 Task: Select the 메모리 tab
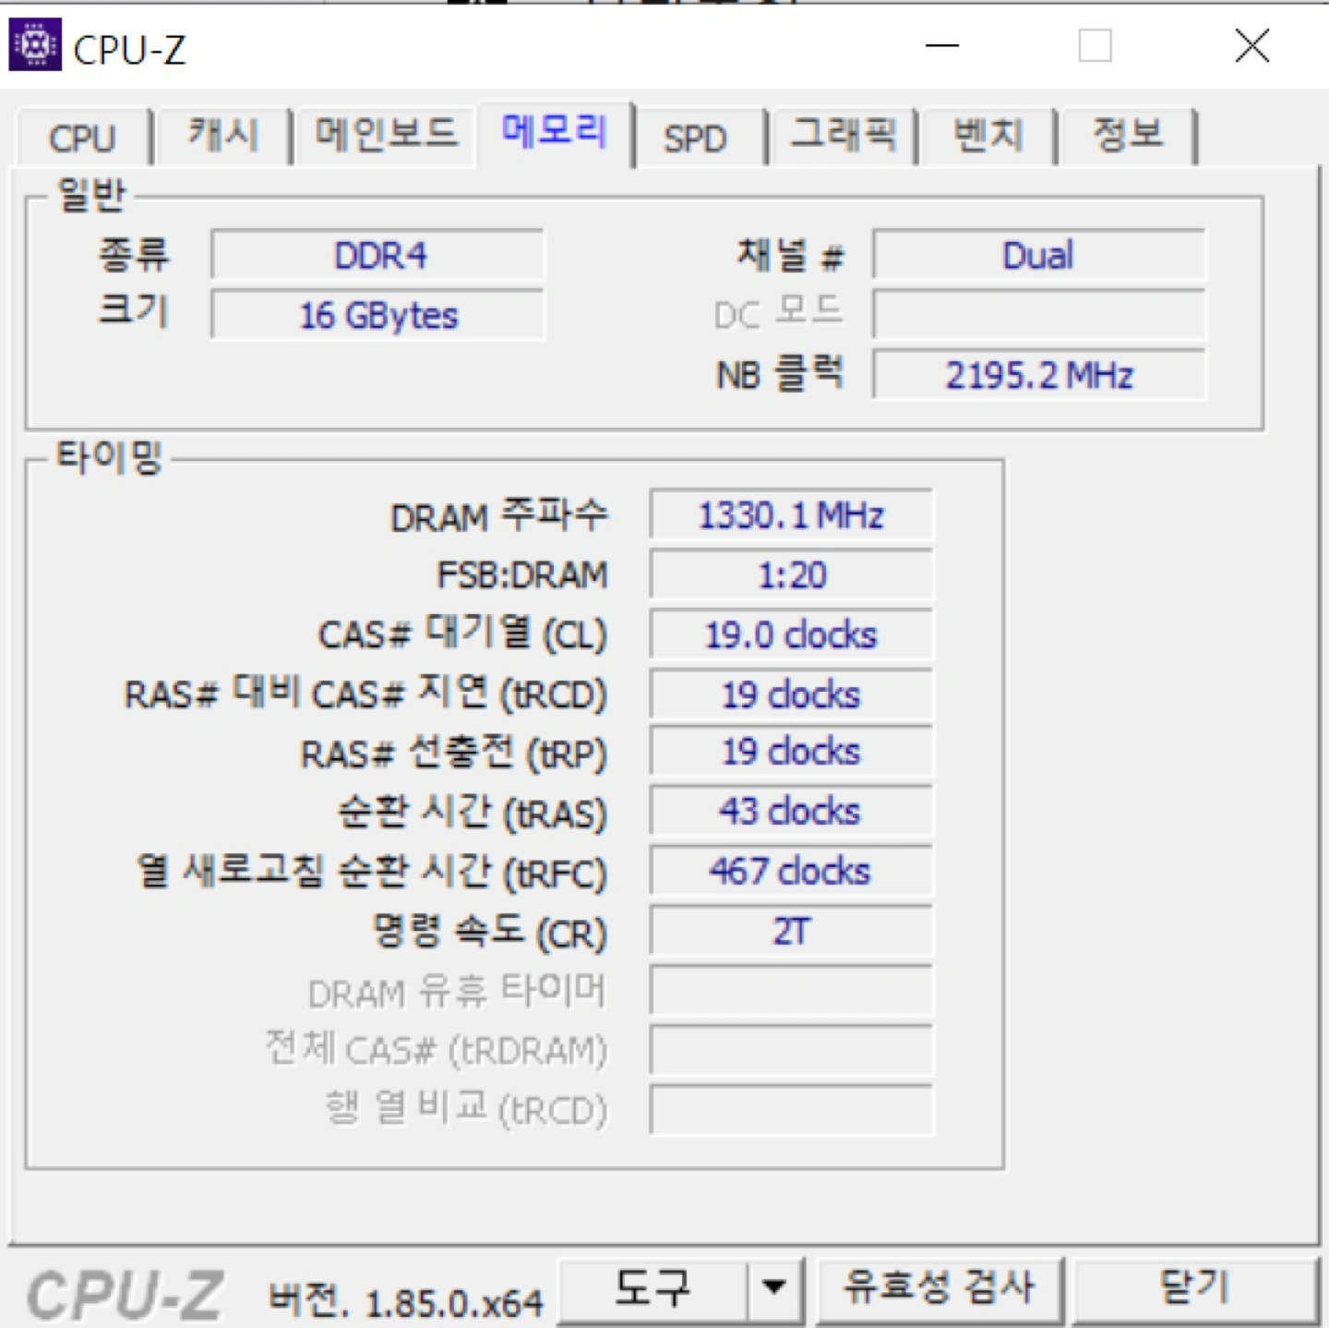point(554,134)
